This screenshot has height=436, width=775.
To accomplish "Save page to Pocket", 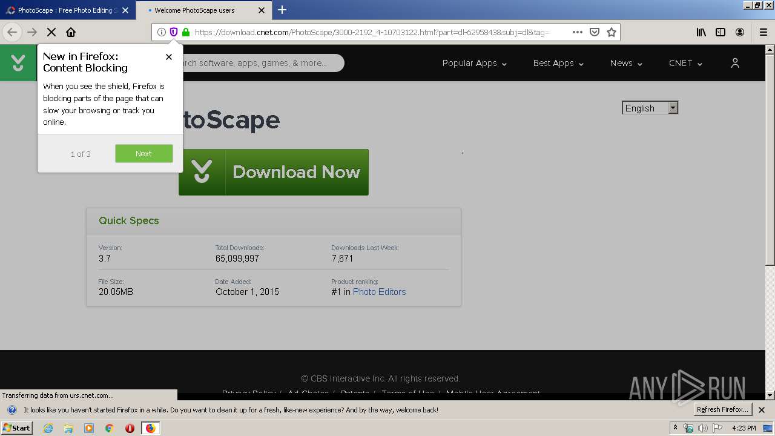I will pyautogui.click(x=595, y=32).
